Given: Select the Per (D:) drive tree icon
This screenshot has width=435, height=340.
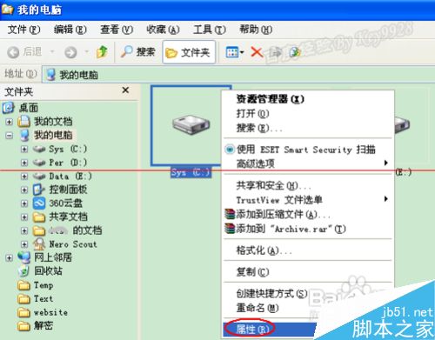Looking at the screenshot, I should 39,163.
